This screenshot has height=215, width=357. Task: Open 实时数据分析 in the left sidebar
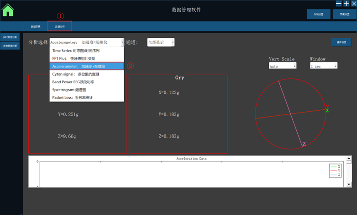click(x=10, y=36)
